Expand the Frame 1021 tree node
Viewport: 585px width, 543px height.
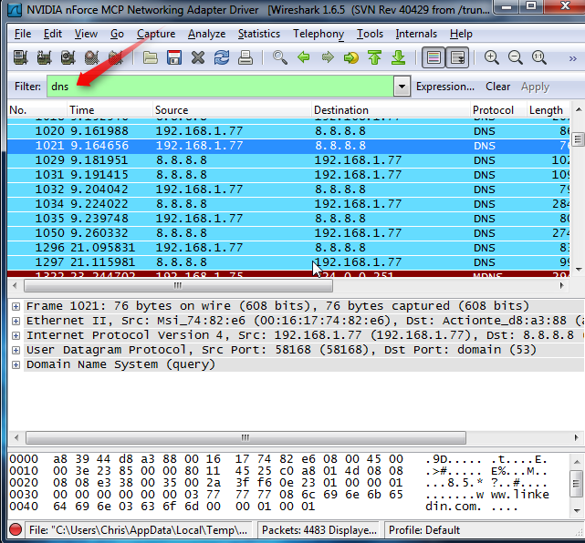tap(16, 306)
